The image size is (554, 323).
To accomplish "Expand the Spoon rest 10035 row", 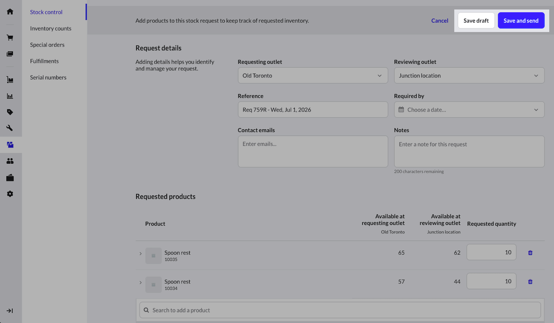I will (140, 253).
